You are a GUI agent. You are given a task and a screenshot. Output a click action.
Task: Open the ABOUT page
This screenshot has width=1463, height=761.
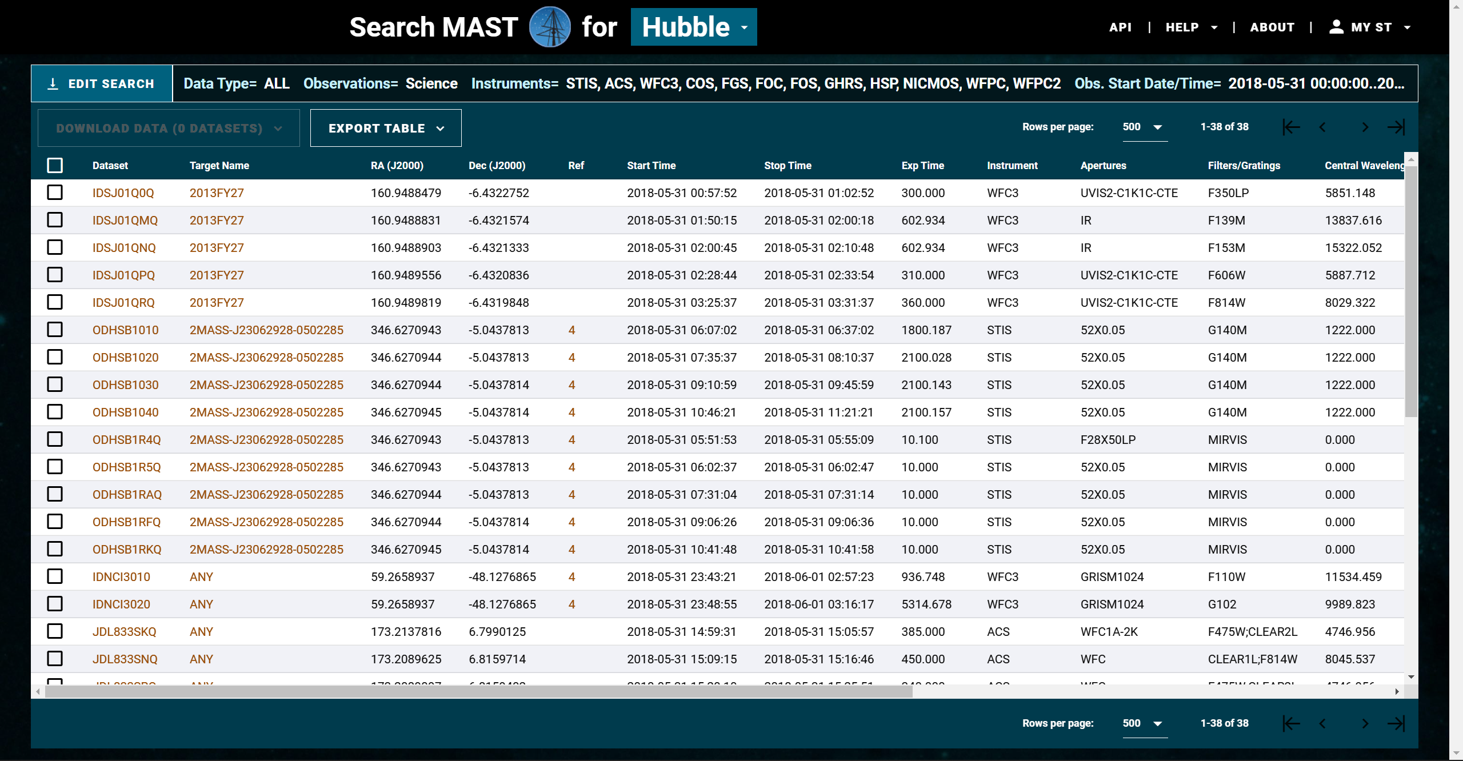1272,27
